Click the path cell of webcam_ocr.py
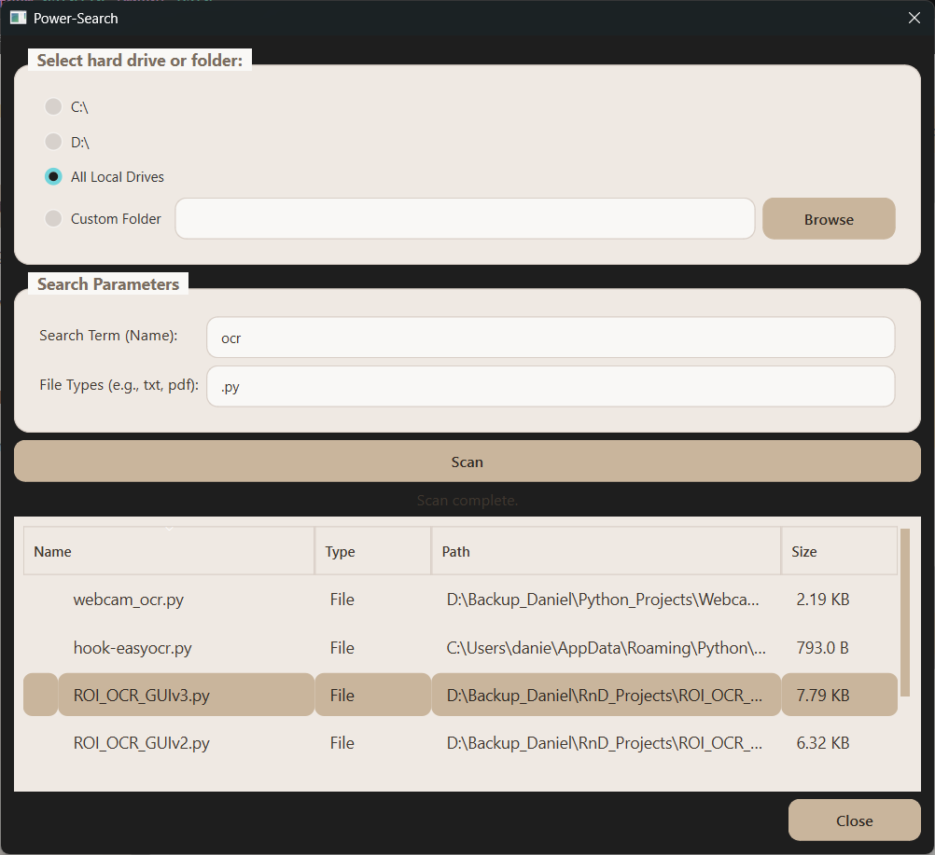Image resolution: width=935 pixels, height=855 pixels. [606, 600]
